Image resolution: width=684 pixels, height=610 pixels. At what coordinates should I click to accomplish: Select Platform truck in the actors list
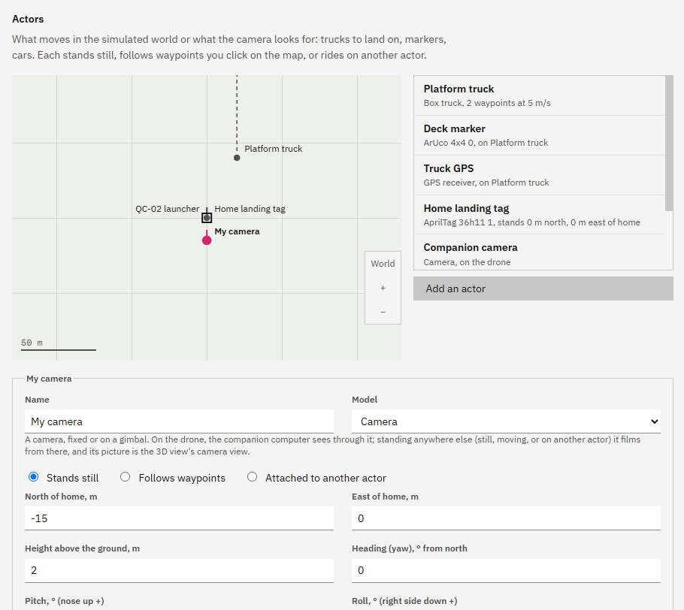tap(540, 95)
